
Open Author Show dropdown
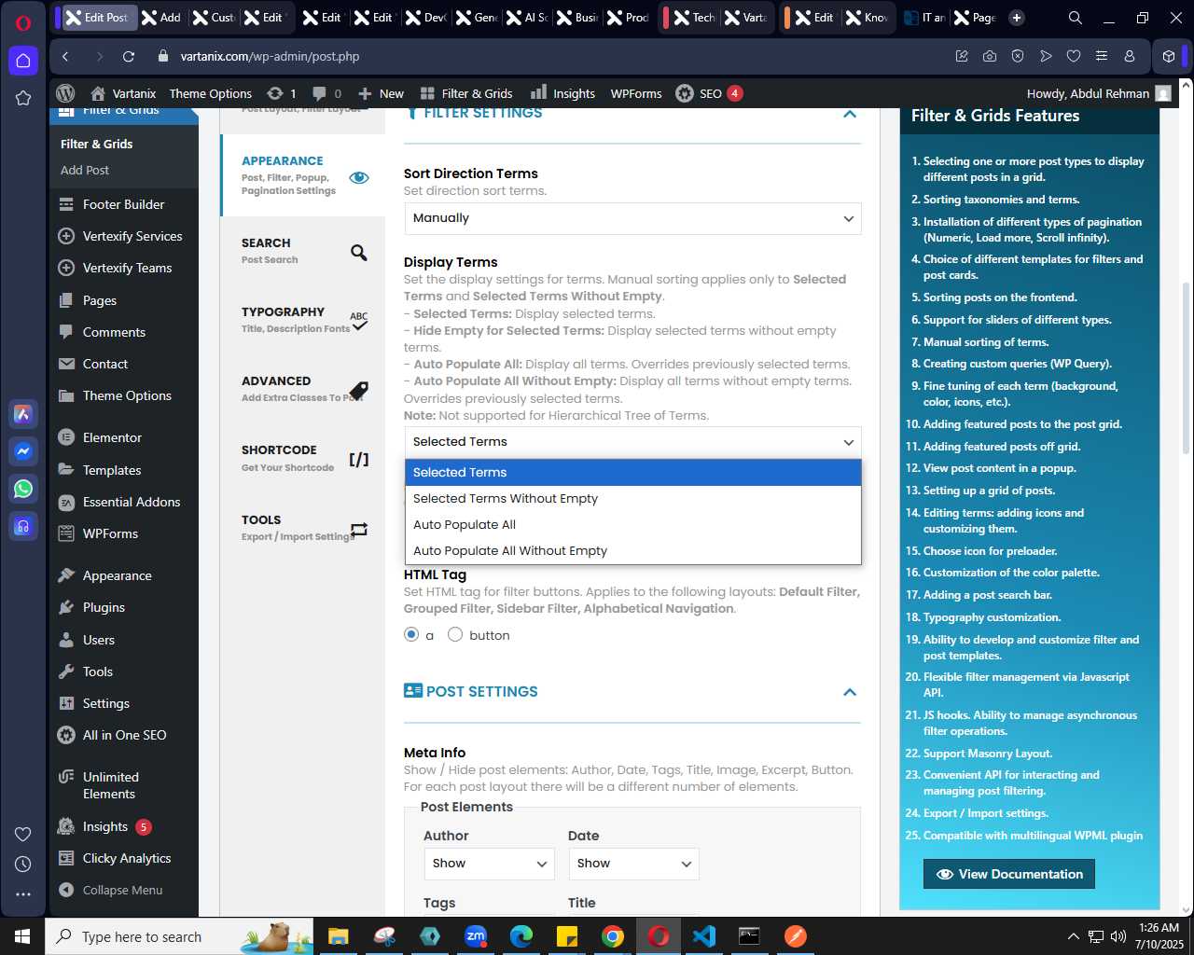pos(489,864)
